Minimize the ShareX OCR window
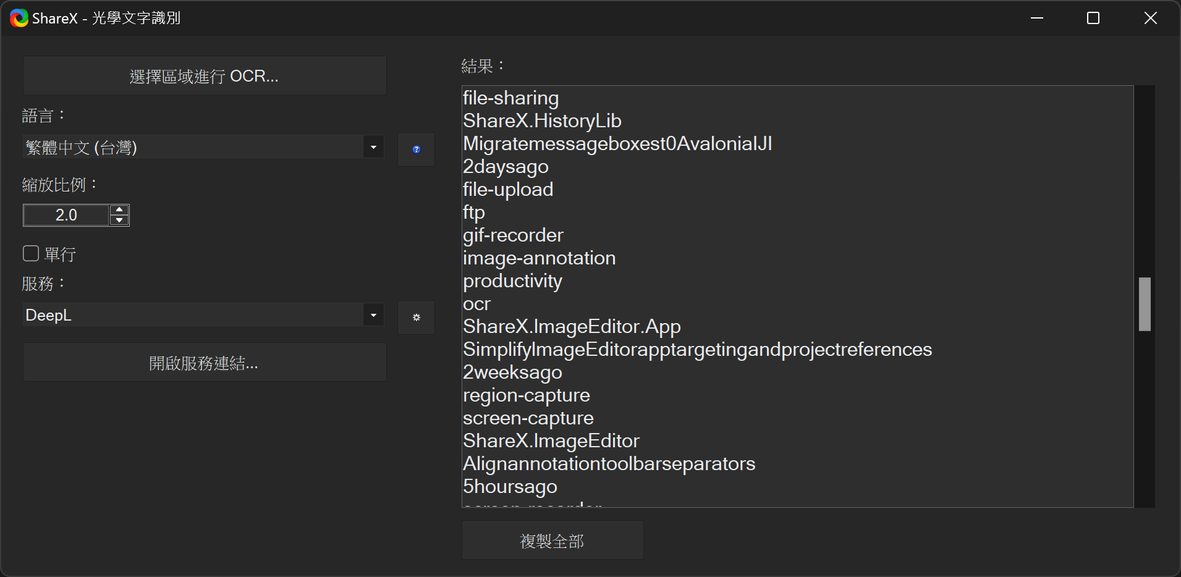This screenshot has width=1181, height=577. pos(1037,18)
